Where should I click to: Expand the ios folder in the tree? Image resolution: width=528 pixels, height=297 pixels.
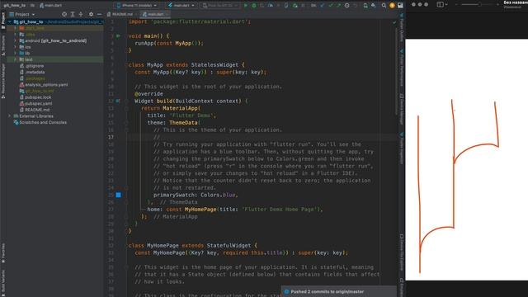tap(15, 47)
